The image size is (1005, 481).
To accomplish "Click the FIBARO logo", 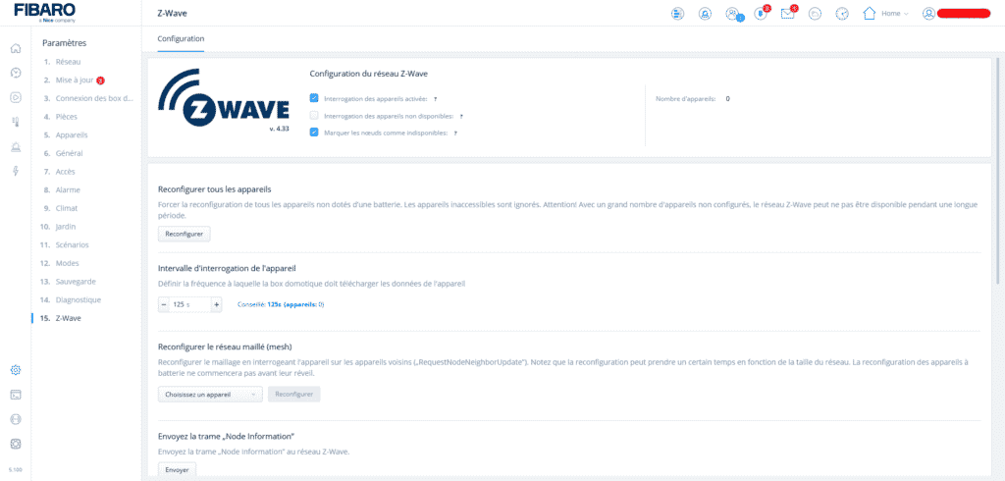I will click(45, 12).
